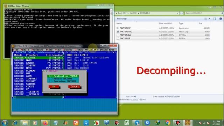
Task: Select the SRCCODE TEMPFRM procedure row
Action: pyautogui.click(x=38, y=65)
